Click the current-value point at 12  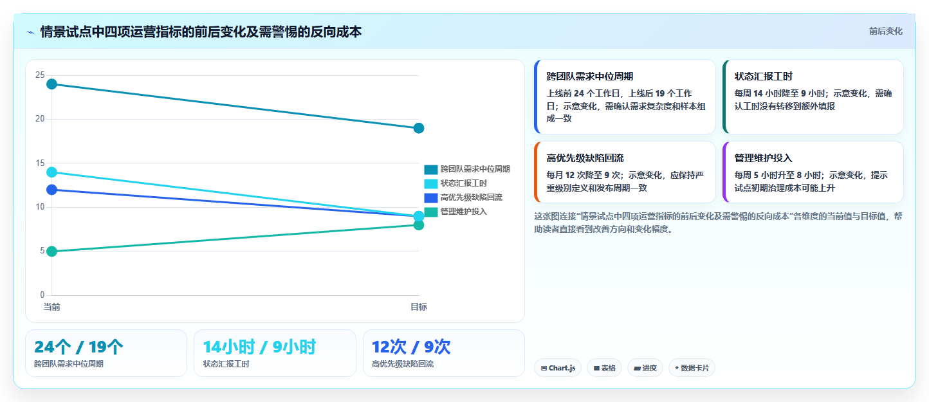coord(52,190)
